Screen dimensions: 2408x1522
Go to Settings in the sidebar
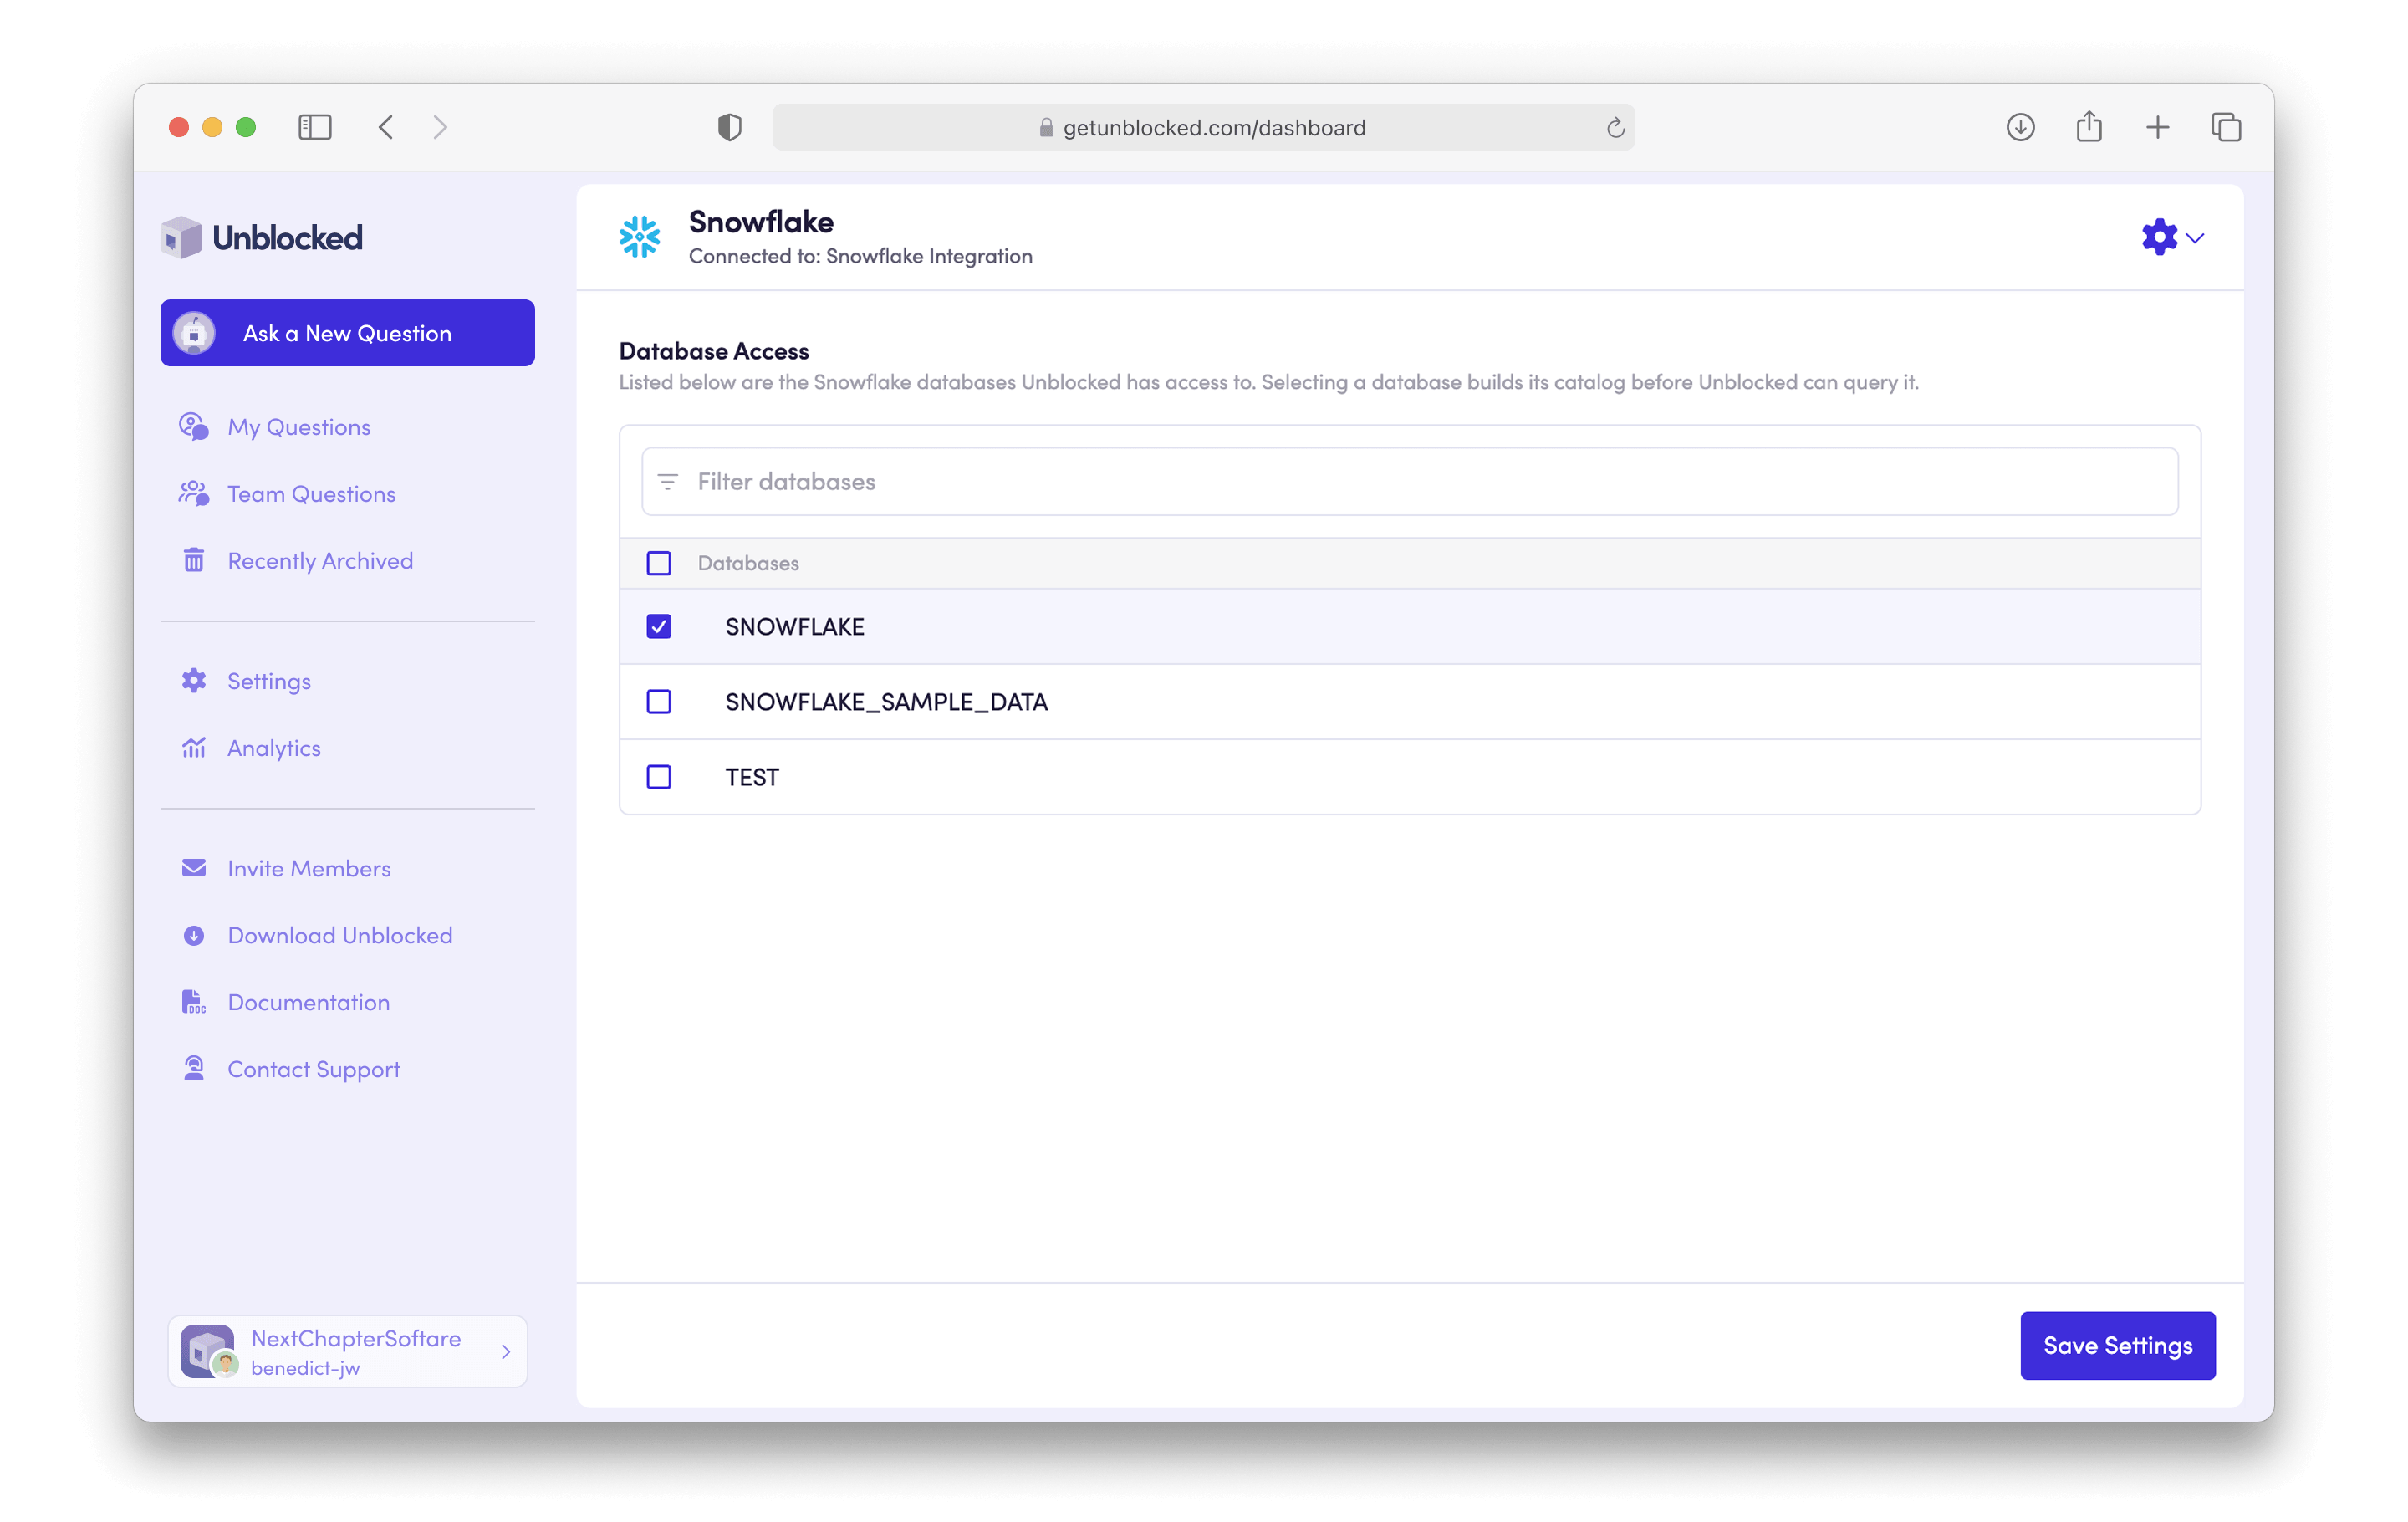(269, 681)
